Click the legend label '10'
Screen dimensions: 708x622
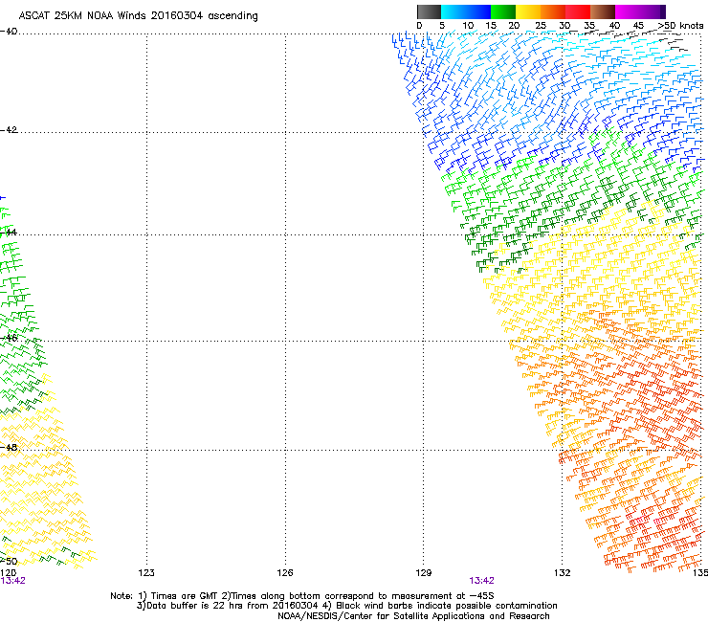[x=468, y=26]
